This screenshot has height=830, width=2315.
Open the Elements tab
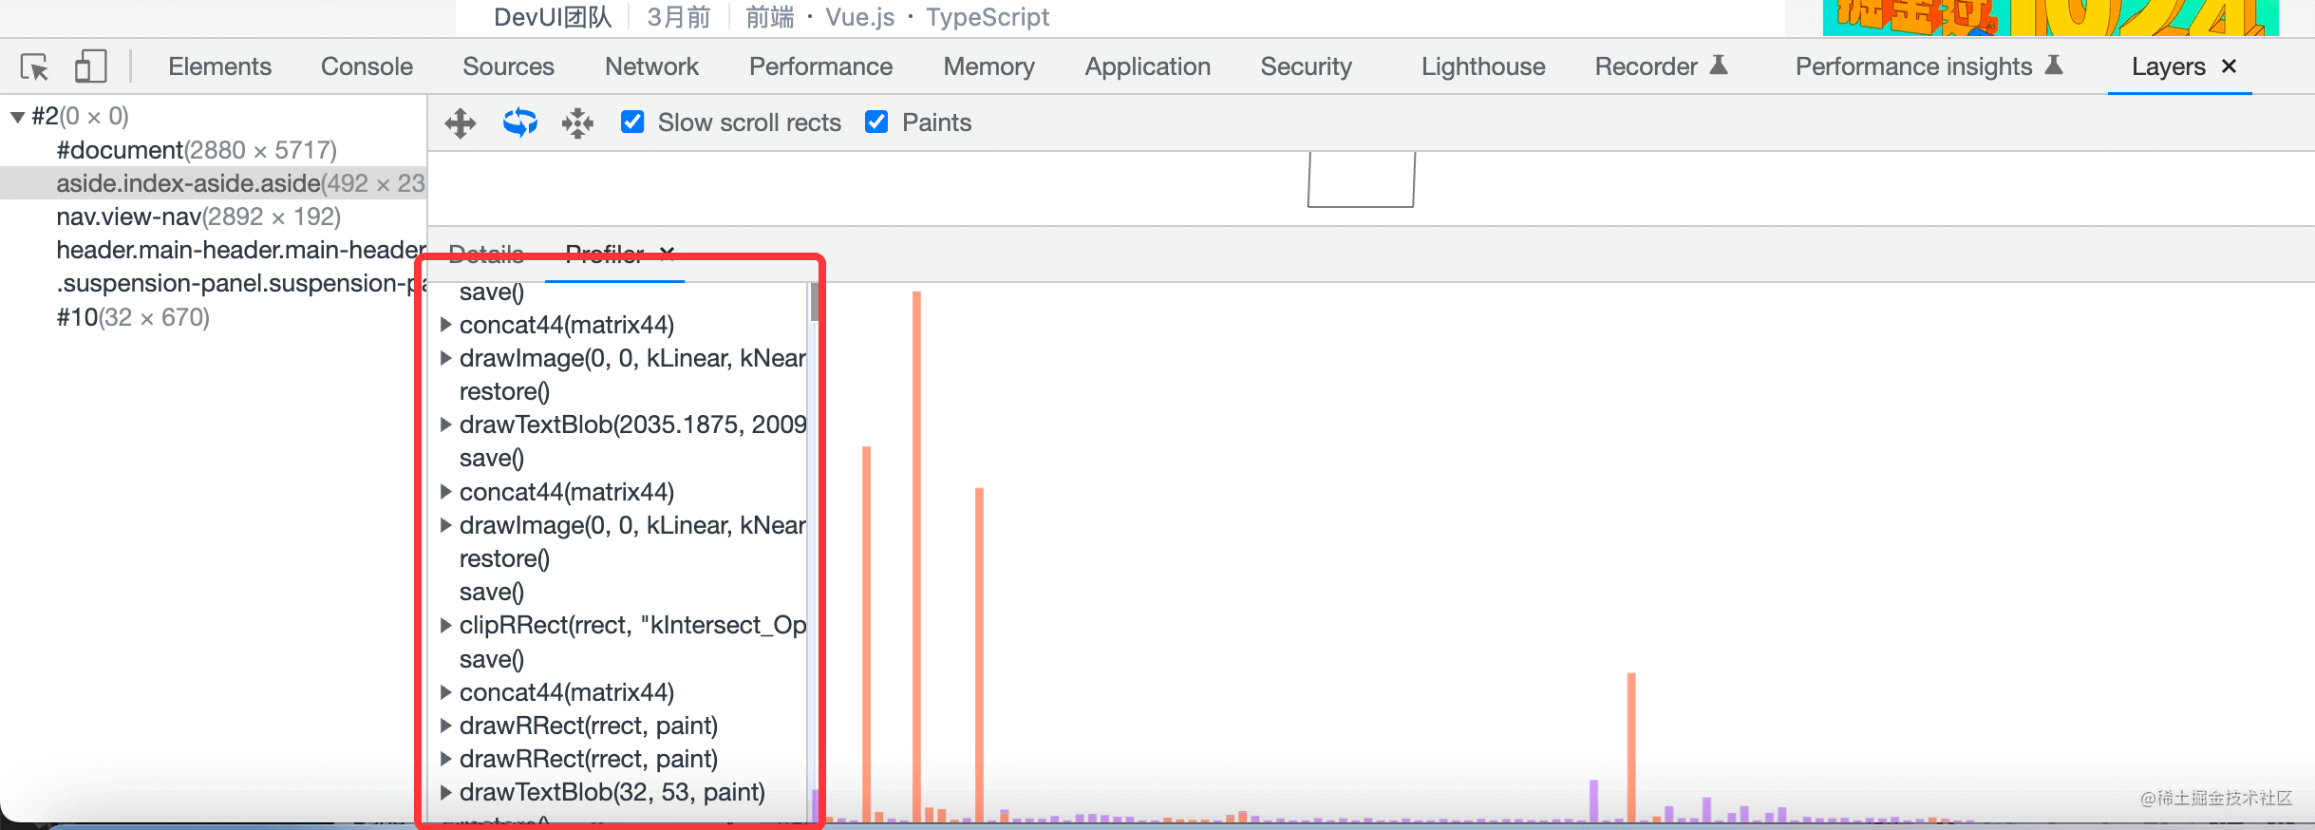click(220, 66)
